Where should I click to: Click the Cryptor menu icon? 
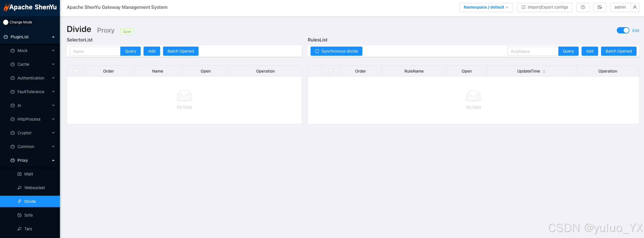click(13, 133)
